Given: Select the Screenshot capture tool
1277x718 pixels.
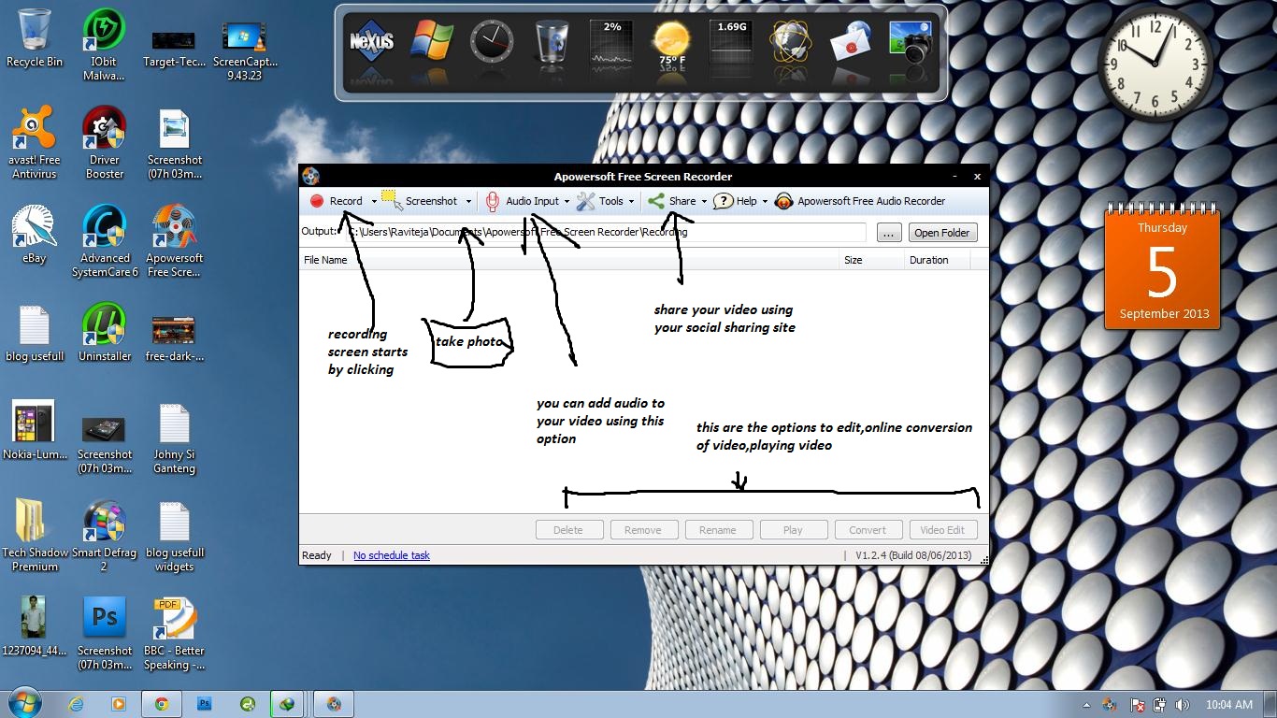Looking at the screenshot, I should pos(428,201).
